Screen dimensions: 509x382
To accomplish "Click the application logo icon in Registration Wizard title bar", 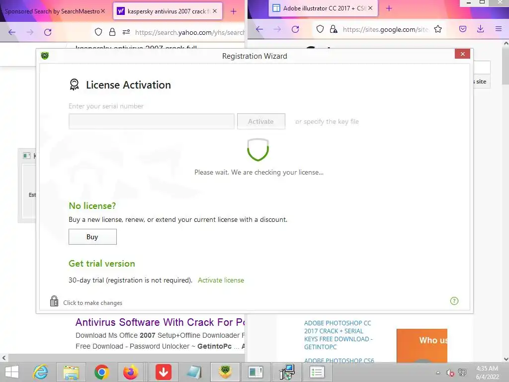I will pyautogui.click(x=45, y=56).
